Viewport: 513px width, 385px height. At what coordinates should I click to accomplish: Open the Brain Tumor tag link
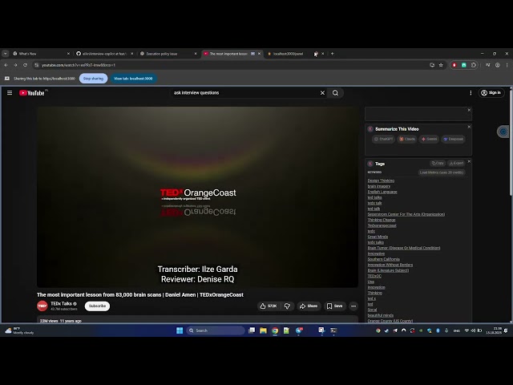tap(404, 248)
